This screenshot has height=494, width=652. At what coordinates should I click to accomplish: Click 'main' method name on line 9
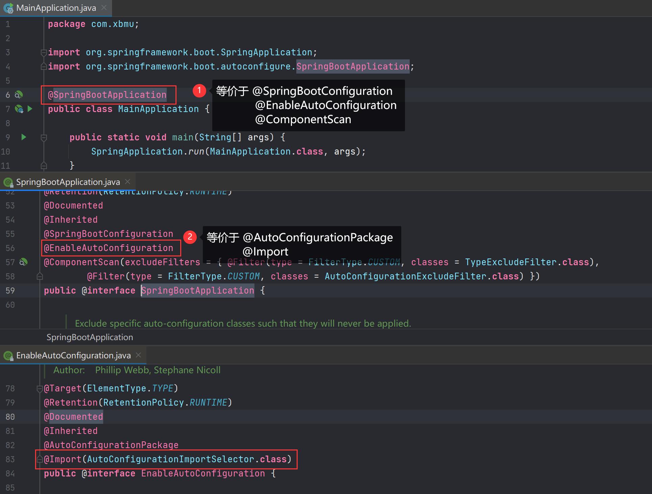(183, 137)
